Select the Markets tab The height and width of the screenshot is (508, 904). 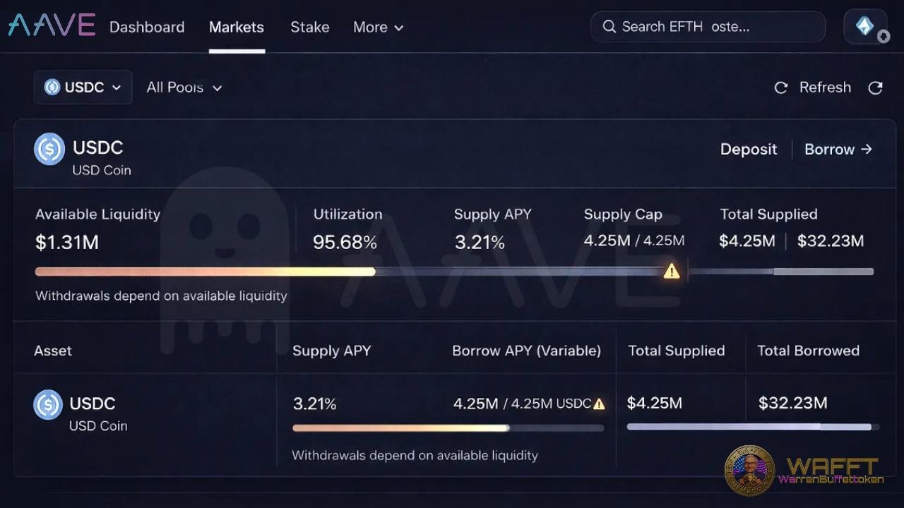pyautogui.click(x=237, y=28)
